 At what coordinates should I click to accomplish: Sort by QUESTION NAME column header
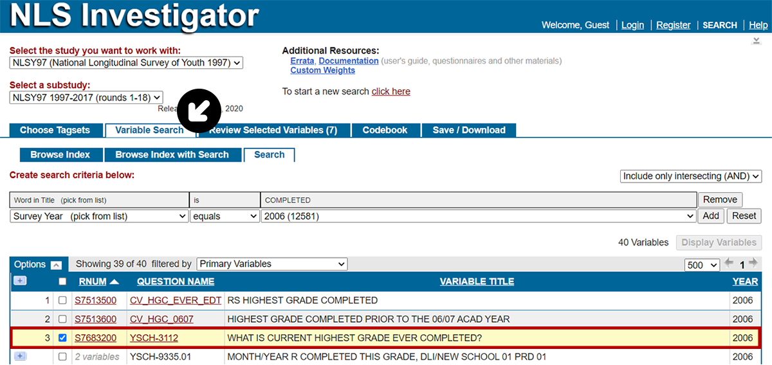point(176,281)
